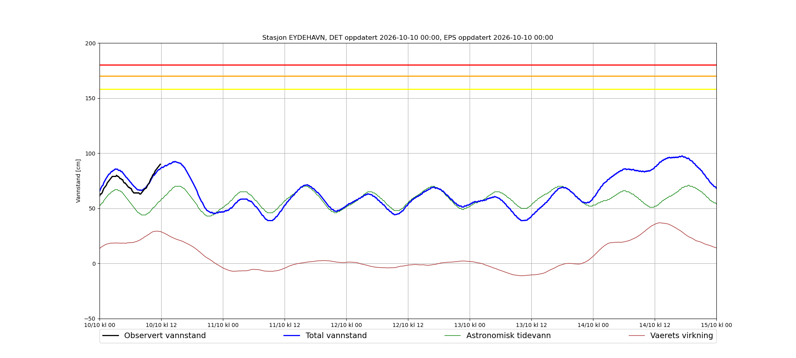Image resolution: width=796 pixels, height=358 pixels.
Task: Select x-axis label '14/10 kl 00'
Action: point(593,325)
